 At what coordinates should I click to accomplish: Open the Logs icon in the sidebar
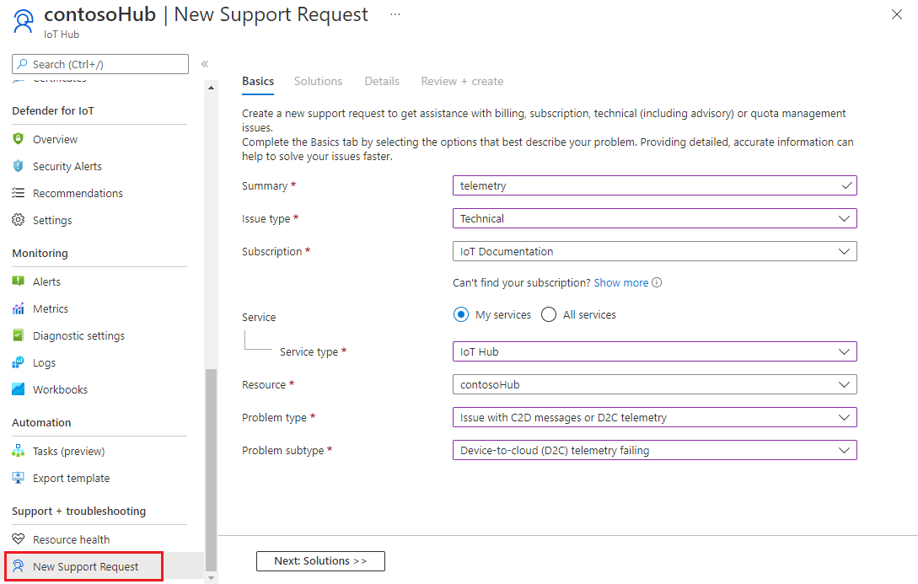click(18, 362)
